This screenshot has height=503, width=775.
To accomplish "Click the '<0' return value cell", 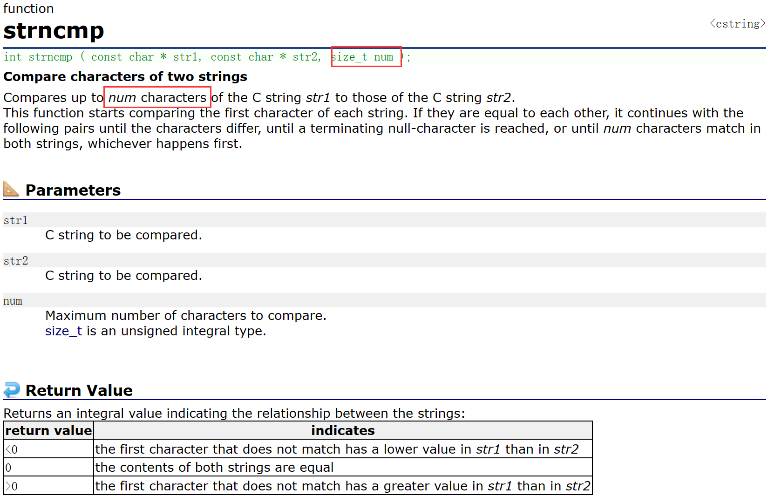I will (48, 449).
